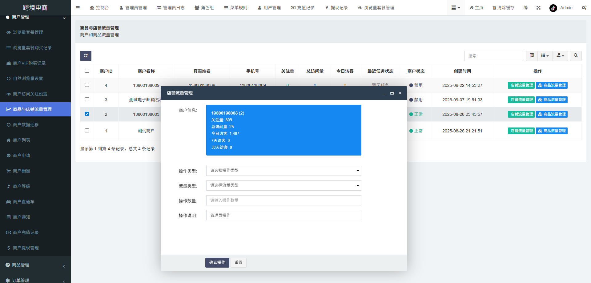Click the language switch icon near top right
This screenshot has width=591, height=283.
coord(525,8)
